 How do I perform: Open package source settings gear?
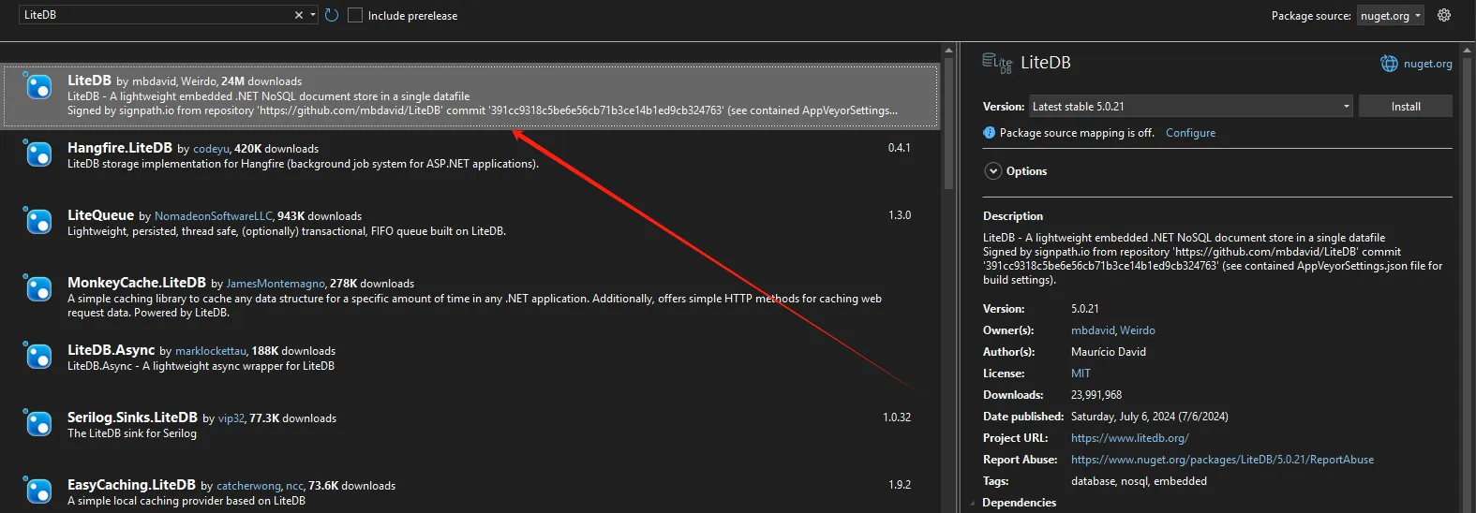[x=1444, y=15]
